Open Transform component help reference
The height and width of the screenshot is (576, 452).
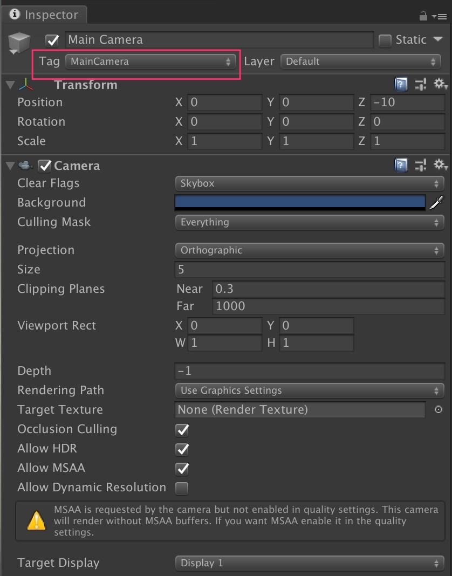point(401,85)
